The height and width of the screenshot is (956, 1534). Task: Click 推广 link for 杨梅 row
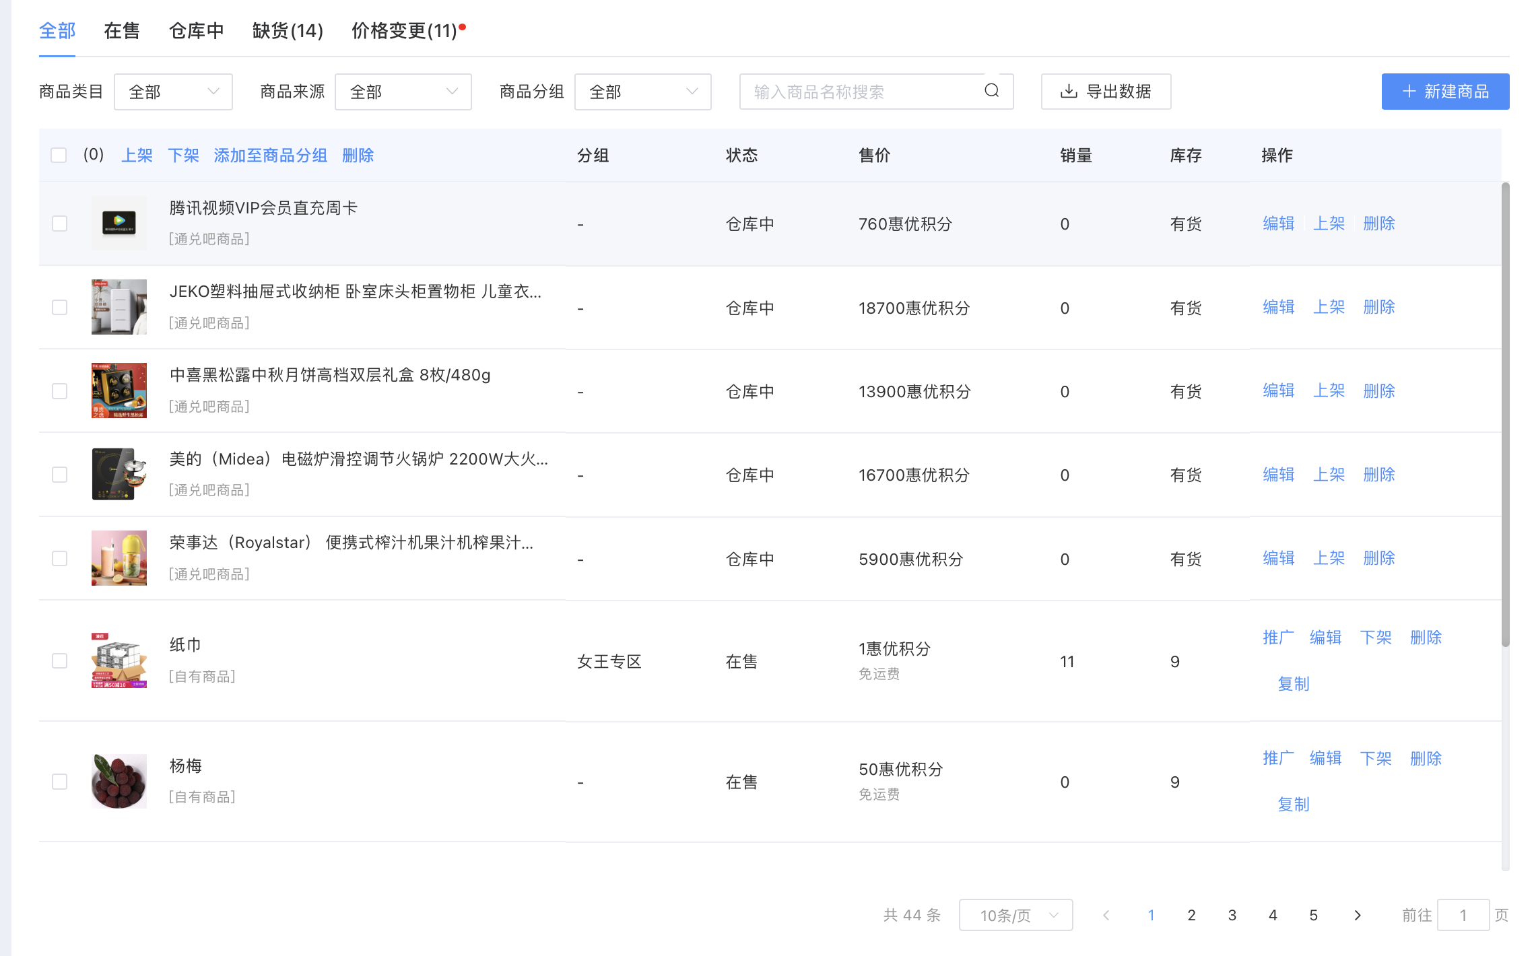[1277, 758]
